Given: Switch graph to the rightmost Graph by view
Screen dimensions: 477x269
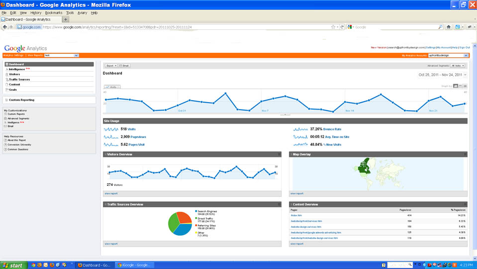Looking at the screenshot, I should (465, 86).
